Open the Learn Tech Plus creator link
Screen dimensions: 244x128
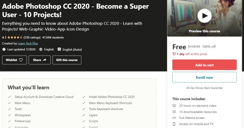tap(28, 43)
